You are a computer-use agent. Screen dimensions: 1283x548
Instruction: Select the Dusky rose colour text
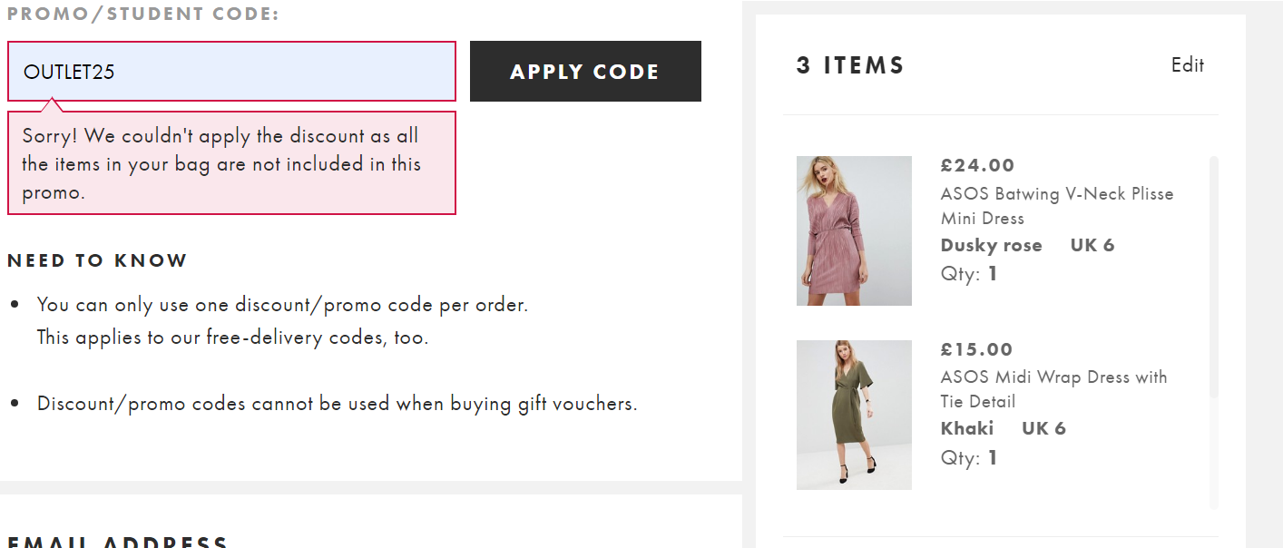pos(991,246)
